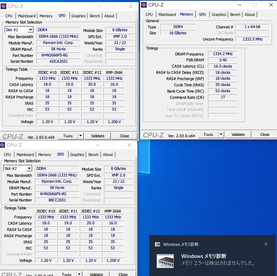Click Slot #2 JEDEC #11 CAS latency 19.0 cell
277x276 pixels.
click(x=68, y=223)
